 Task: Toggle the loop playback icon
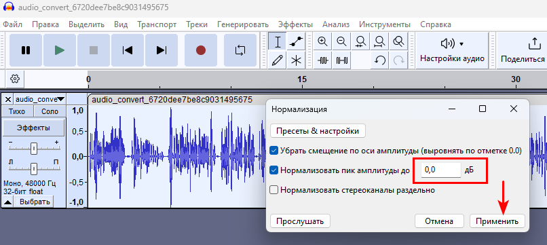tap(240, 50)
